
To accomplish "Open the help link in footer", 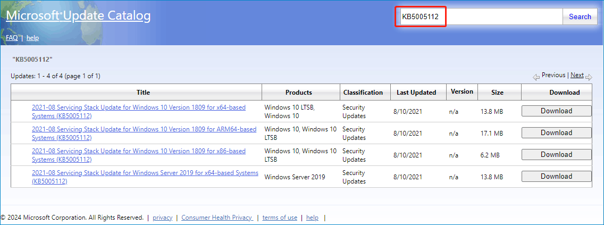I will pos(313,218).
